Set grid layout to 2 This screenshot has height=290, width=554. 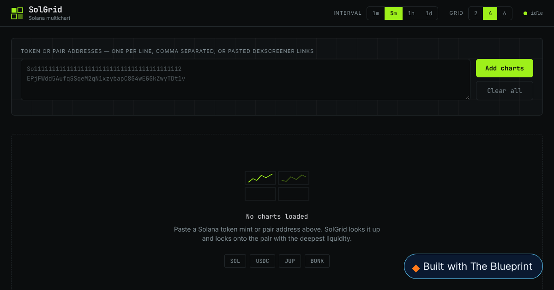coord(476,13)
